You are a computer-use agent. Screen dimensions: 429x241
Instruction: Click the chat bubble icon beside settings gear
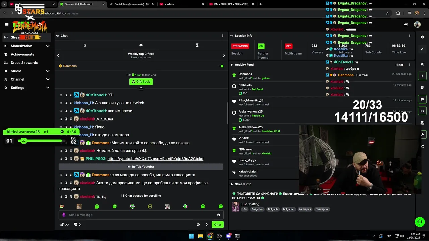click(x=198, y=225)
